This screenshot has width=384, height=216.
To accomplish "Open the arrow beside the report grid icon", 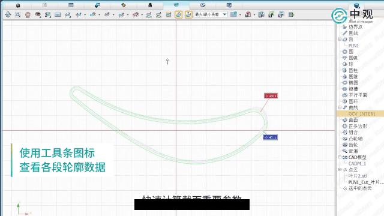I will [240, 15].
